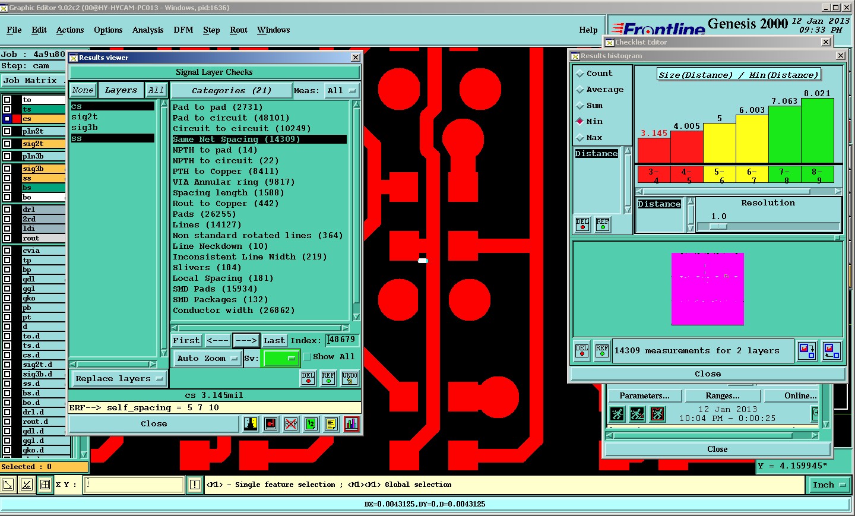This screenshot has height=516, width=855.
Task: Click categories list scroll-down arrow
Action: click(356, 317)
